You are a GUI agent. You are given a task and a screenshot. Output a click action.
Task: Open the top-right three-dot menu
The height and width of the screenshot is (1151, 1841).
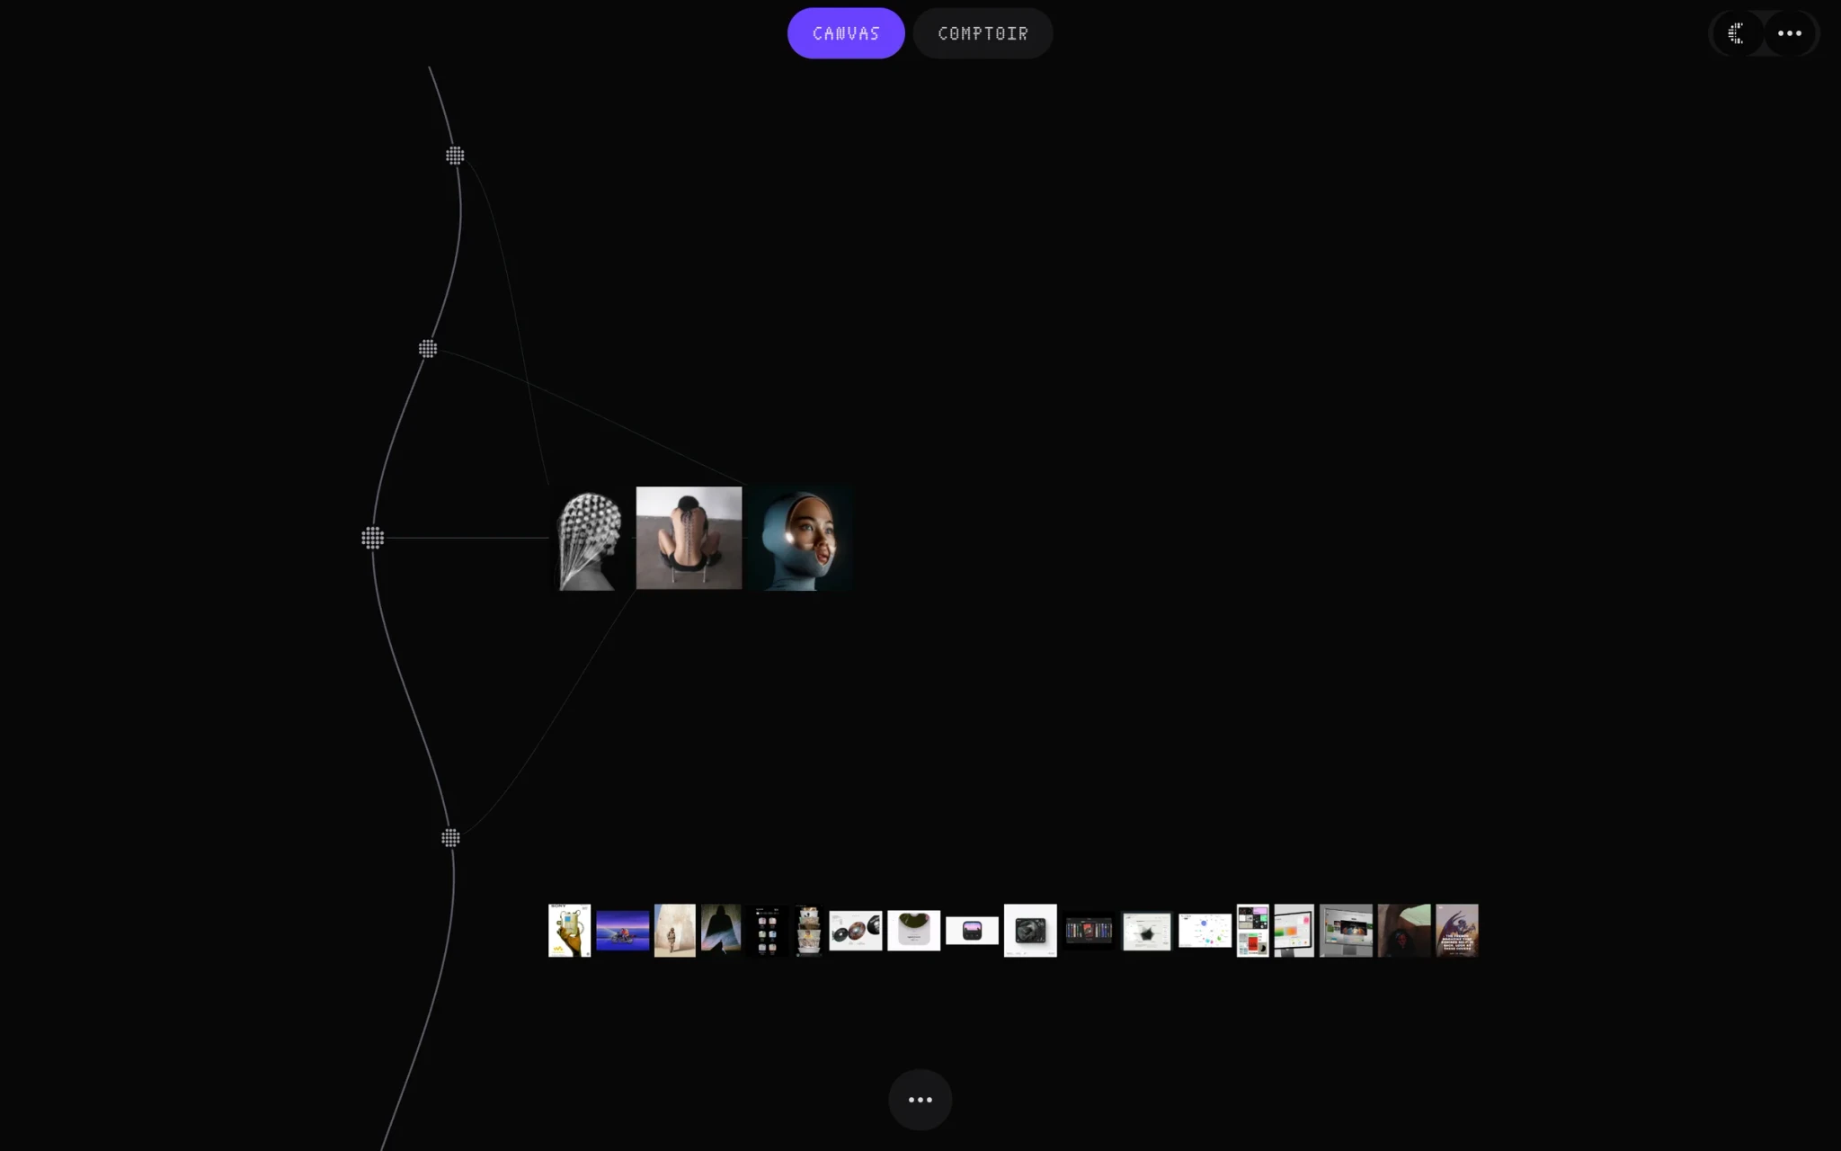[x=1789, y=33]
